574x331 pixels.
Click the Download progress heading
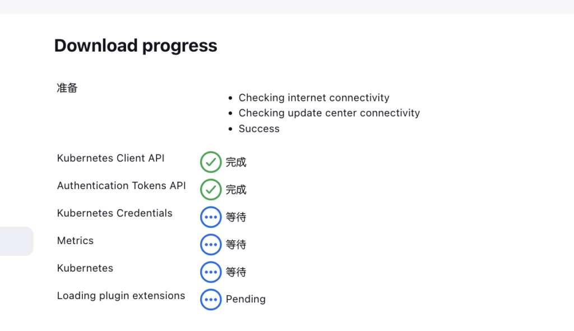pyautogui.click(x=136, y=45)
